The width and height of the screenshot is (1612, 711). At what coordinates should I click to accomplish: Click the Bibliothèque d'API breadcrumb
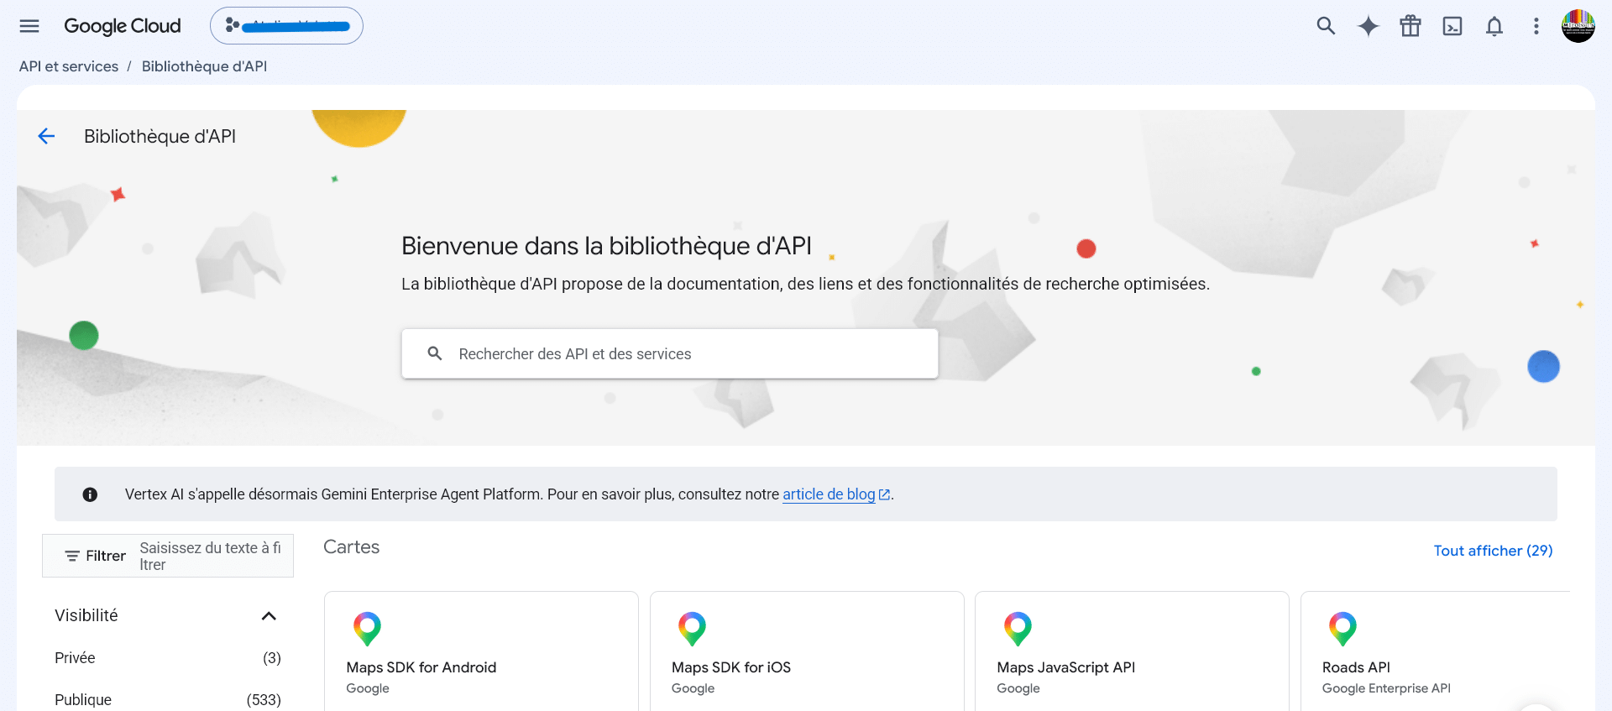pyautogui.click(x=204, y=66)
